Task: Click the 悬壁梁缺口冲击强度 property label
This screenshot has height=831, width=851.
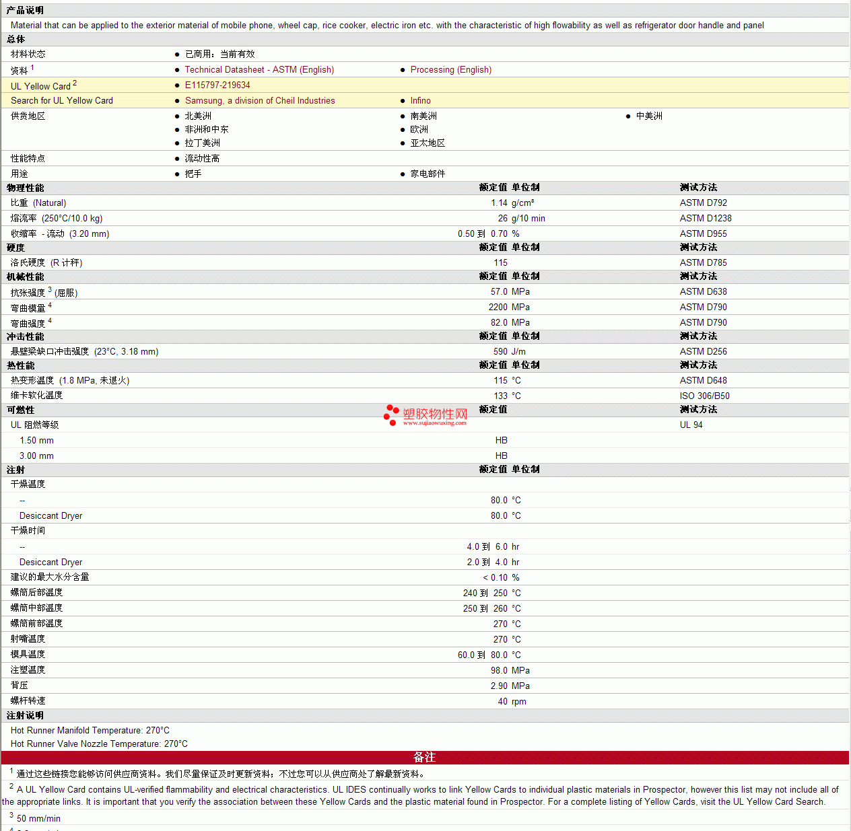Action: [85, 352]
